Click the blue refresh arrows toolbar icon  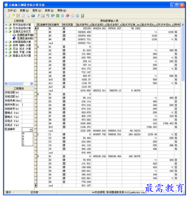[77, 16]
